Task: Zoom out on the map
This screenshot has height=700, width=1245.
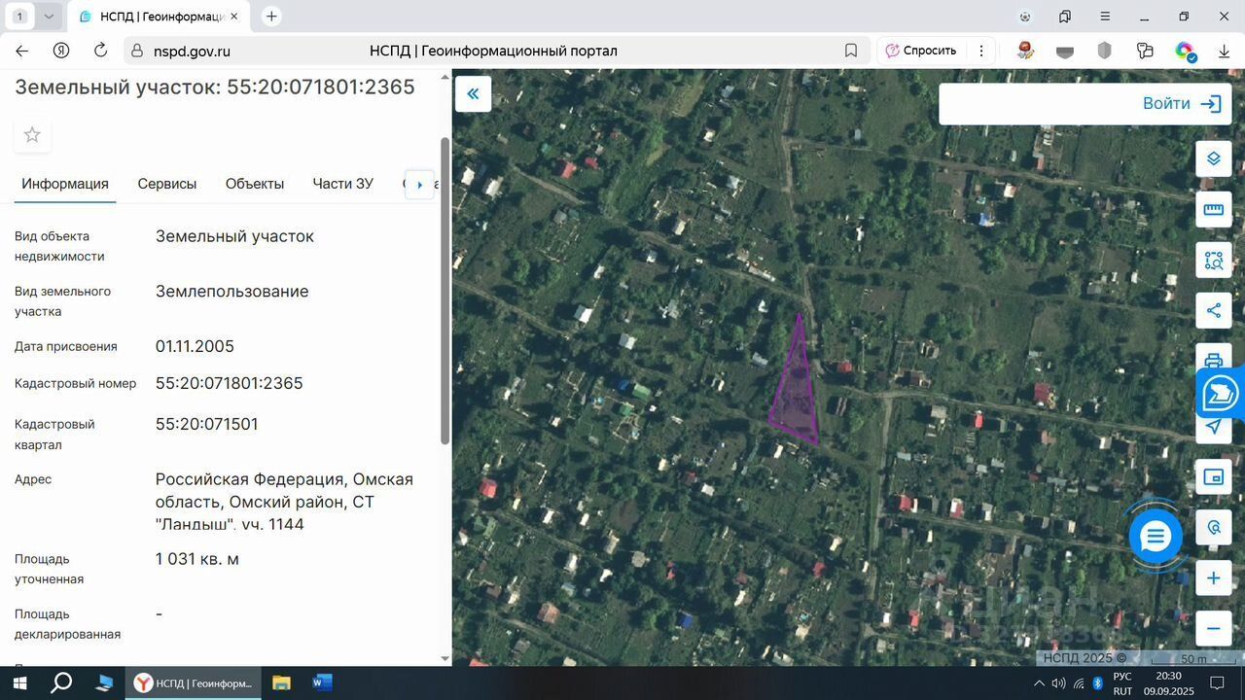Action: 1213,628
